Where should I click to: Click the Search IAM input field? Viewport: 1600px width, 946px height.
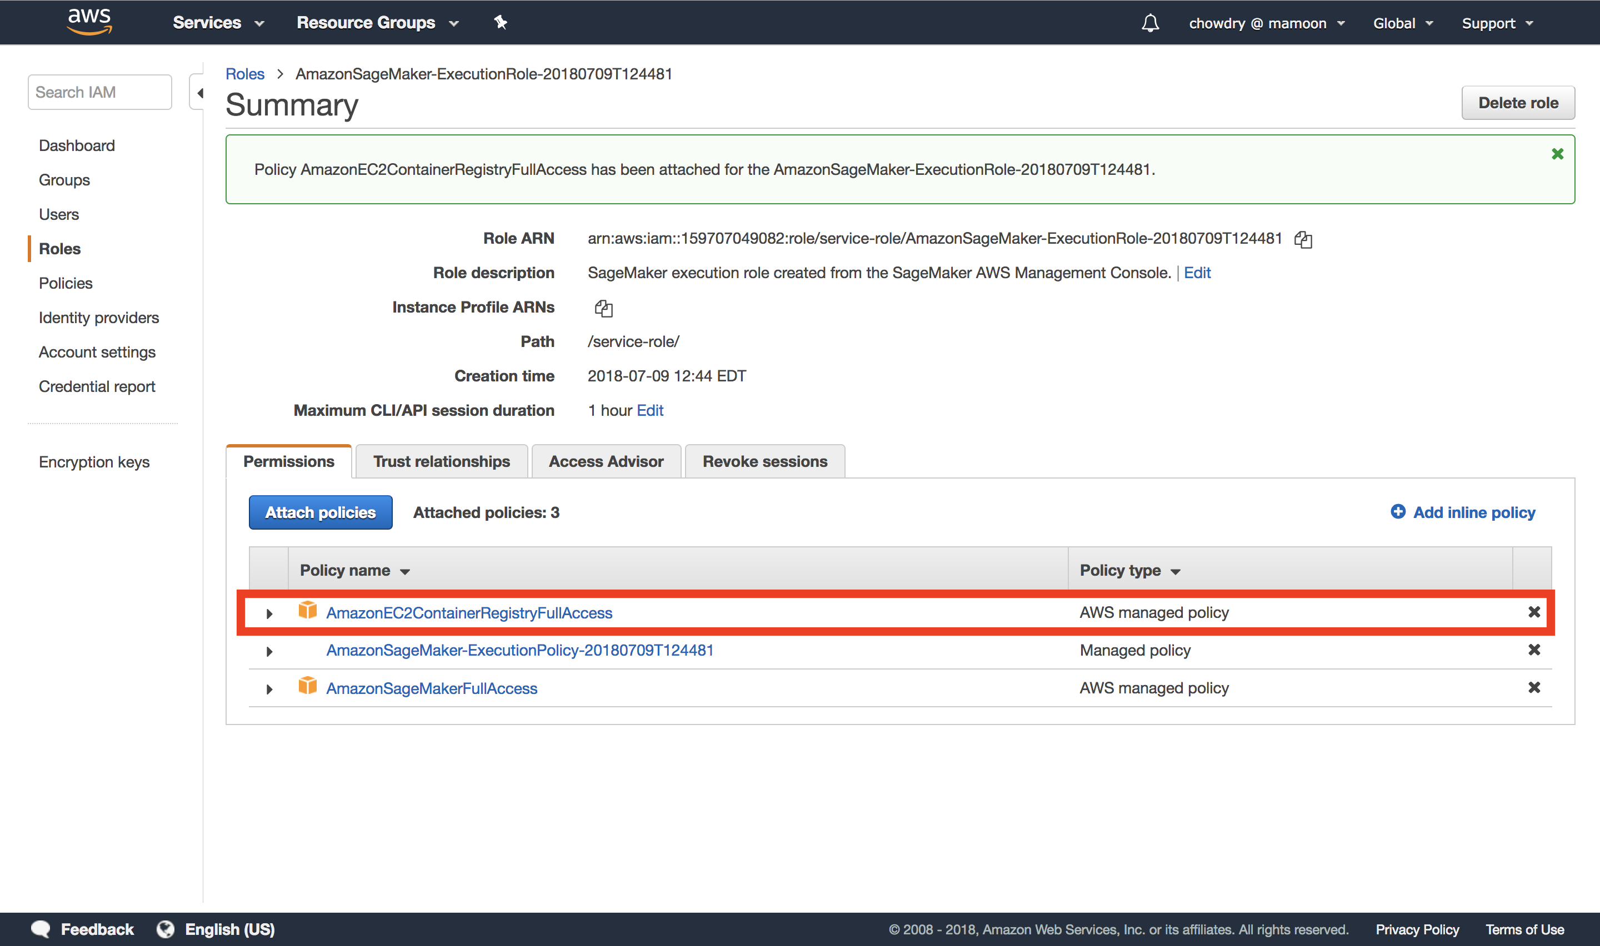[x=99, y=91]
